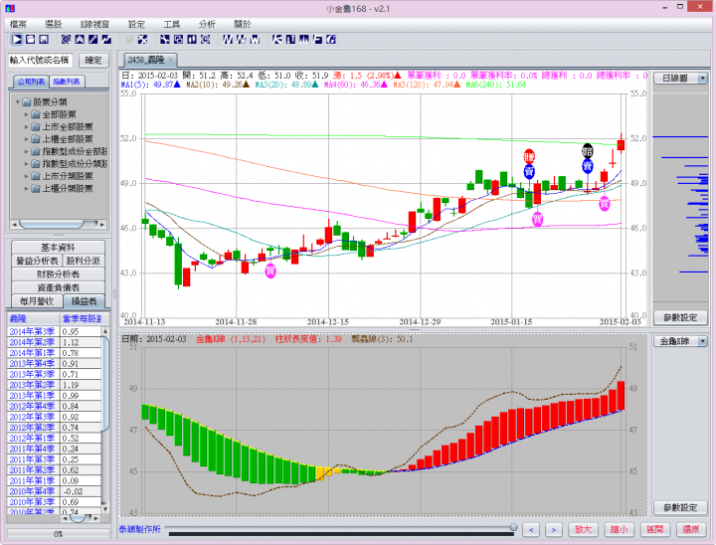Image resolution: width=716 pixels, height=545 pixels.
Task: Click the two vertical bars toolbar icon
Action: click(192, 40)
